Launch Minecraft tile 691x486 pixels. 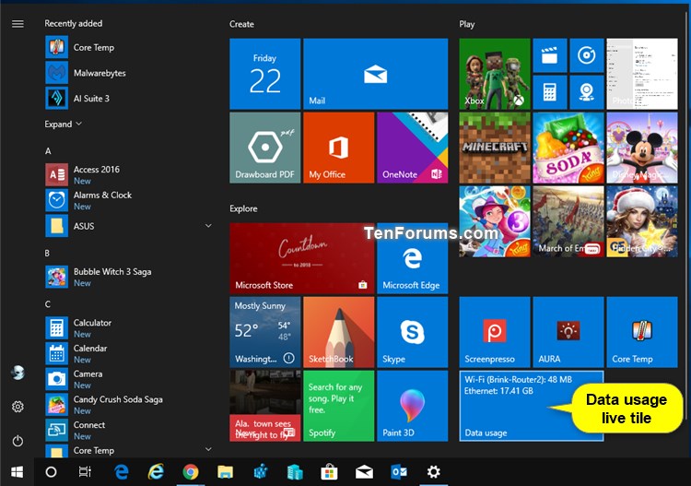tap(495, 148)
